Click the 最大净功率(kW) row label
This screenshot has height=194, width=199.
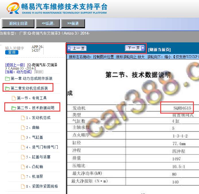(87, 173)
